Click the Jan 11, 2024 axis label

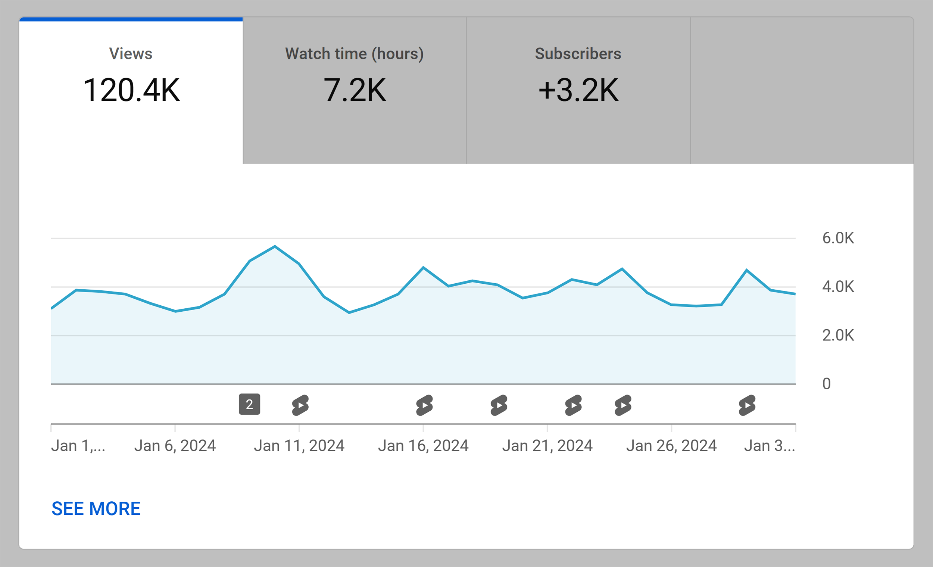pos(299,446)
